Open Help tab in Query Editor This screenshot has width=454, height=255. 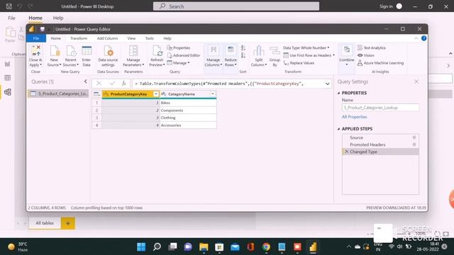point(167,38)
